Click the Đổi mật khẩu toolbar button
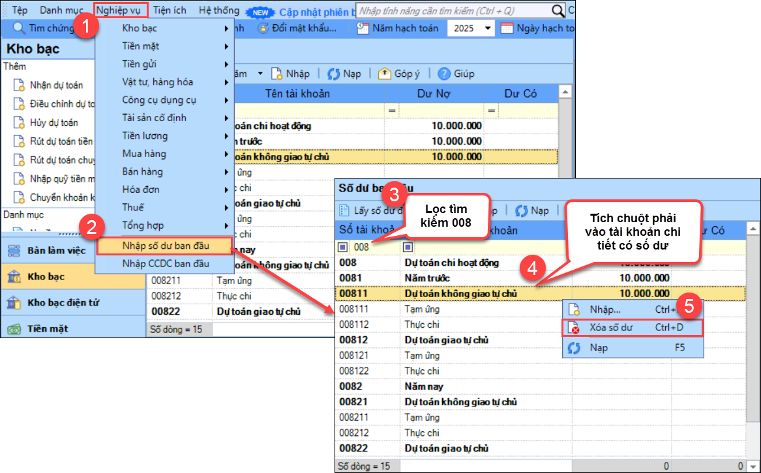Screen dimensions: 761x473 point(297,28)
